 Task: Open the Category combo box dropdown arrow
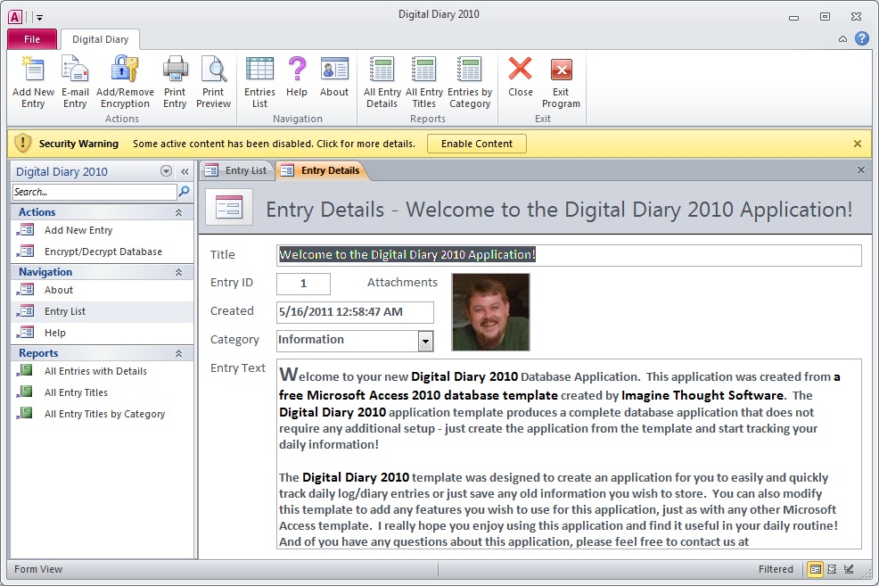(x=426, y=341)
